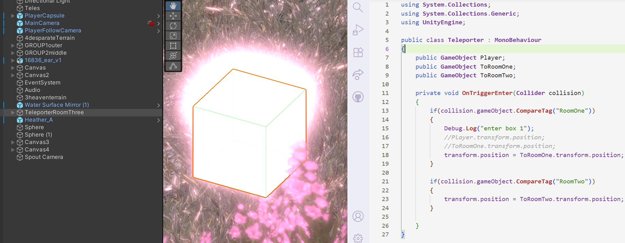Open the Search view in sidebar
The image size is (625, 243).
tap(358, 7)
